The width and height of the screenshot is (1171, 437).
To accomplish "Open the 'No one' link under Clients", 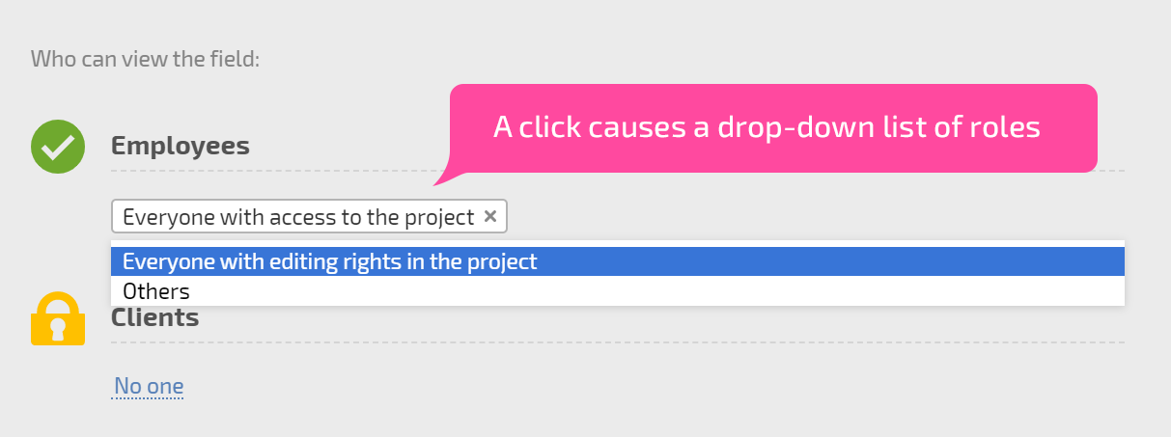I will [149, 388].
